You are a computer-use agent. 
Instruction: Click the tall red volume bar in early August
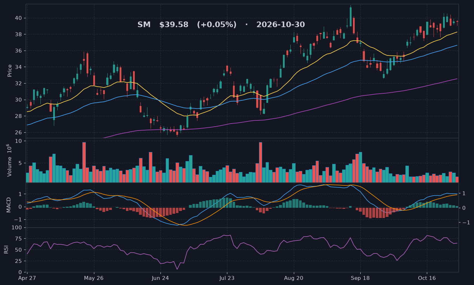pyautogui.click(x=260, y=162)
